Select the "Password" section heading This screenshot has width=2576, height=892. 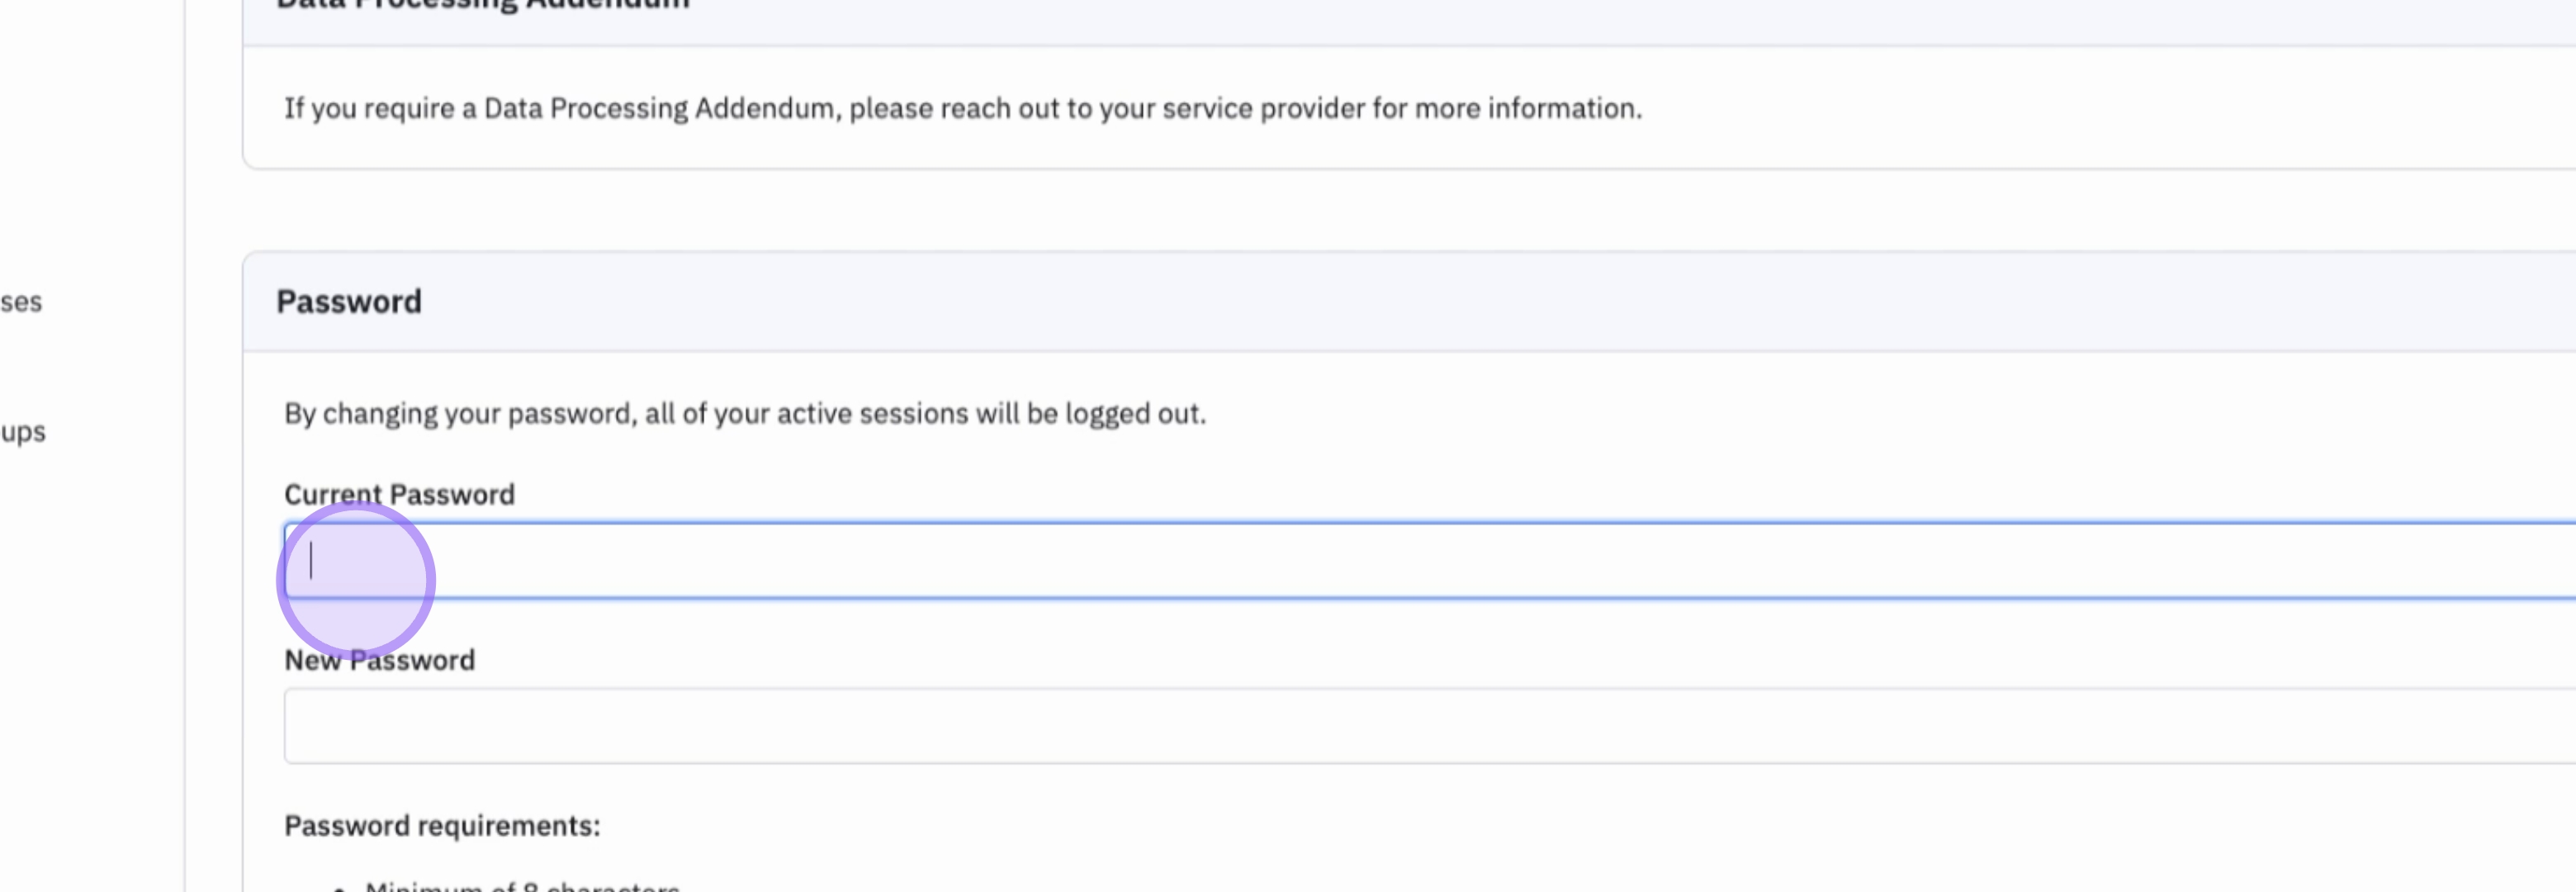coord(348,301)
